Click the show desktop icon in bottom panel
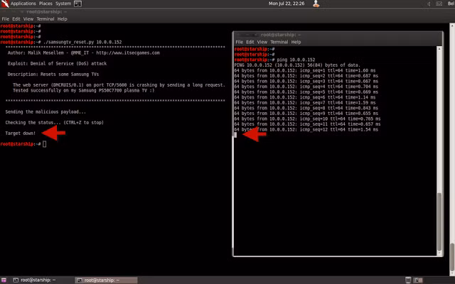Image resolution: width=455 pixels, height=284 pixels. (x=4, y=280)
